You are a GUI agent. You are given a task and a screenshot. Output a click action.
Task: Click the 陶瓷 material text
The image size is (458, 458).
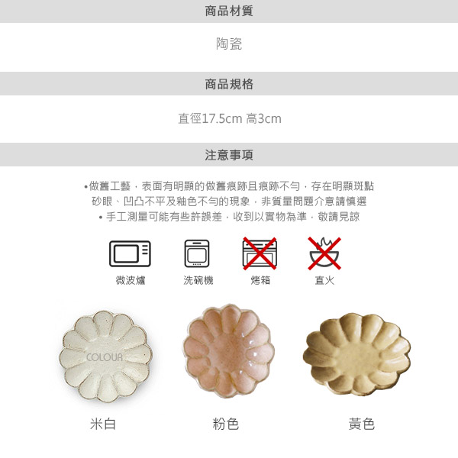(x=229, y=44)
